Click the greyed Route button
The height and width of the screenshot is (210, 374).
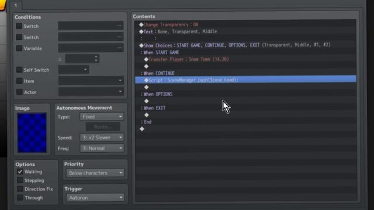click(103, 127)
